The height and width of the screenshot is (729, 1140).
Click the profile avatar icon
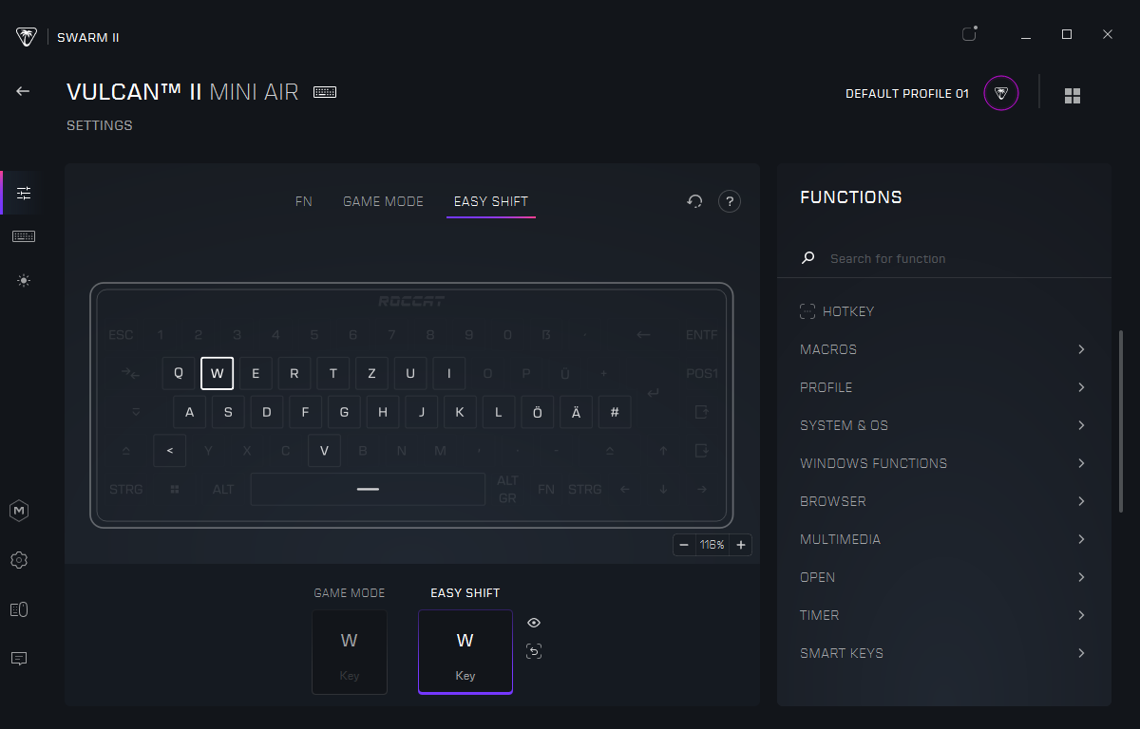1001,93
